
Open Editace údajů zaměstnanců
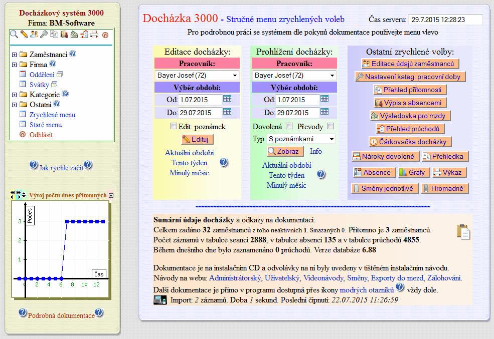tap(410, 64)
